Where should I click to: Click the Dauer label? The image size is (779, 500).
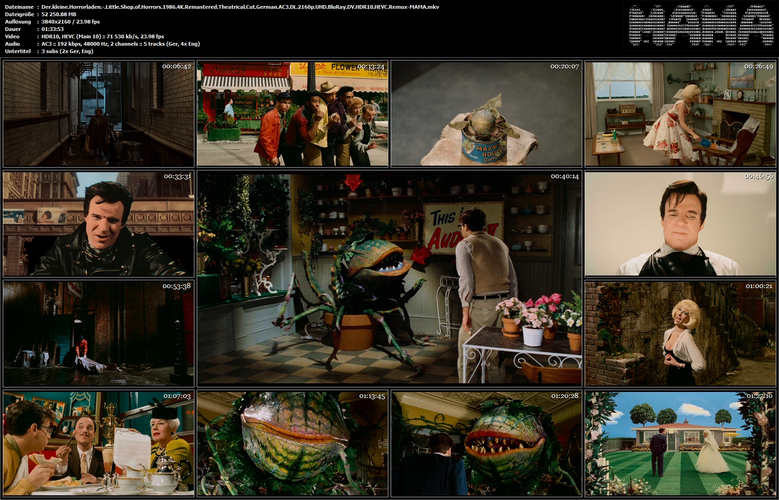[x=12, y=29]
